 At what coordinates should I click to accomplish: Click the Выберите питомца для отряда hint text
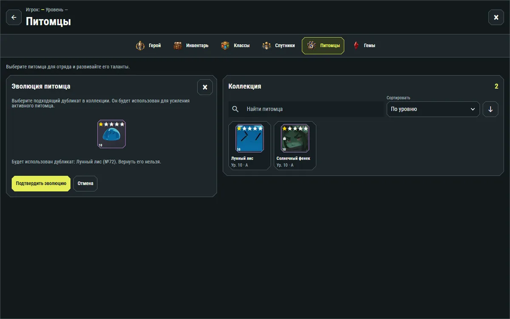pos(68,67)
